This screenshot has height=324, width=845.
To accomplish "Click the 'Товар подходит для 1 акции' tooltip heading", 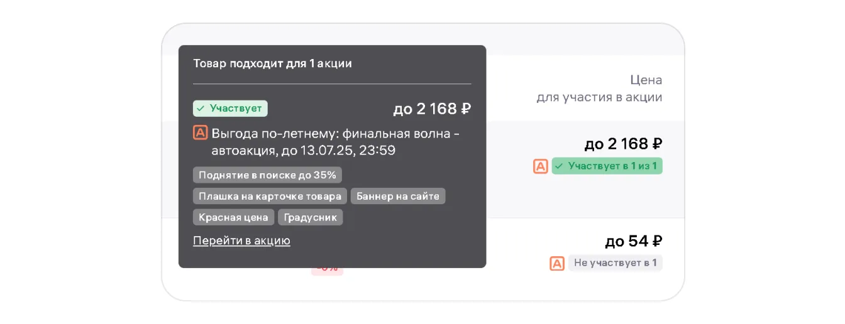I will [272, 63].
